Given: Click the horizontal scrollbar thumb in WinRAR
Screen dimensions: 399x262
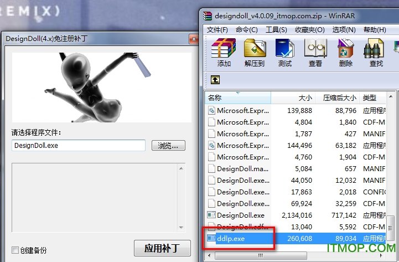Looking at the screenshot, I should pos(261,255).
